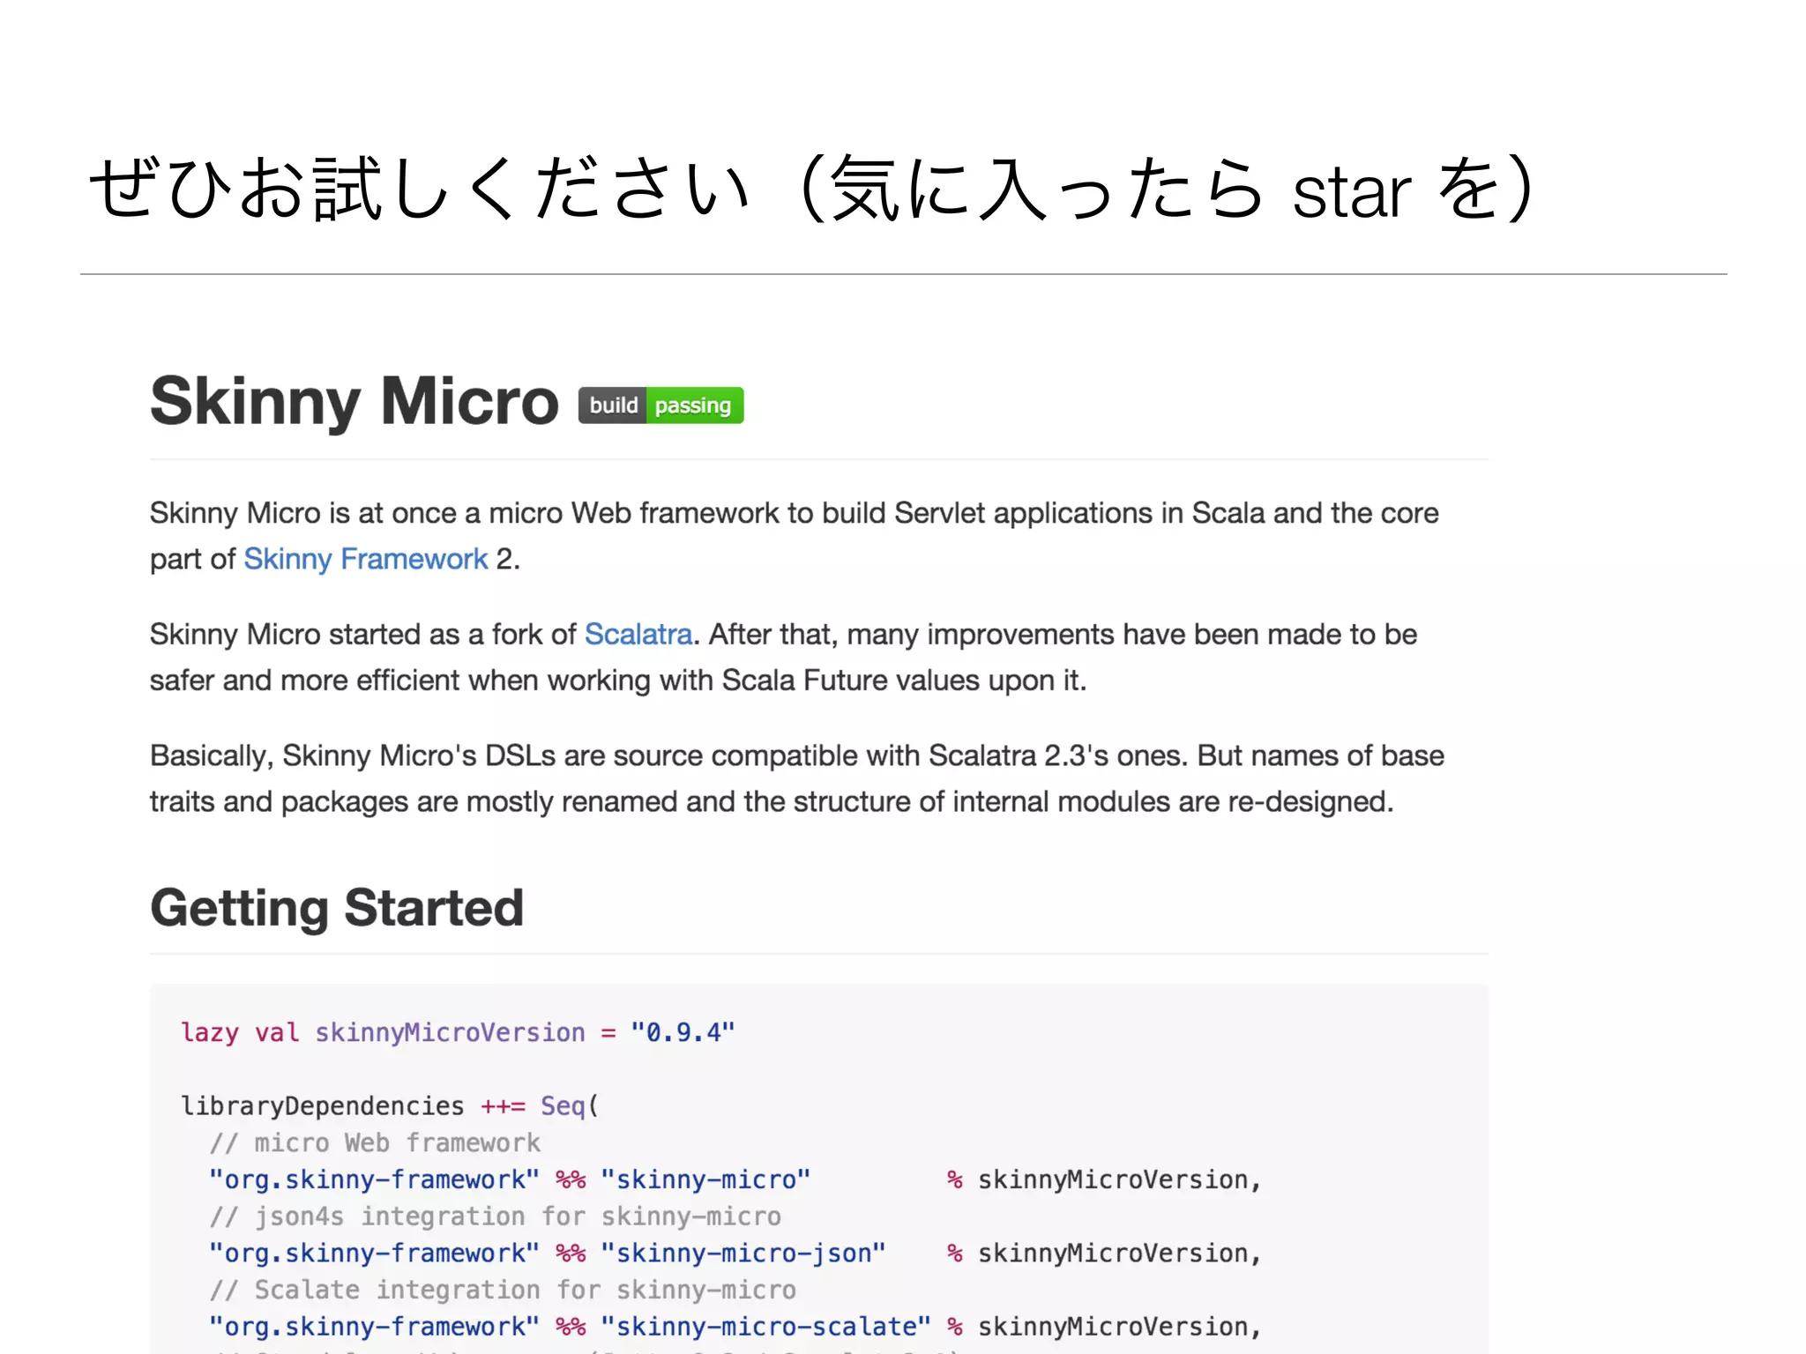This screenshot has height=1354, width=1806.
Task: Click the "skinny-micro" dependency string
Action: click(x=705, y=1179)
